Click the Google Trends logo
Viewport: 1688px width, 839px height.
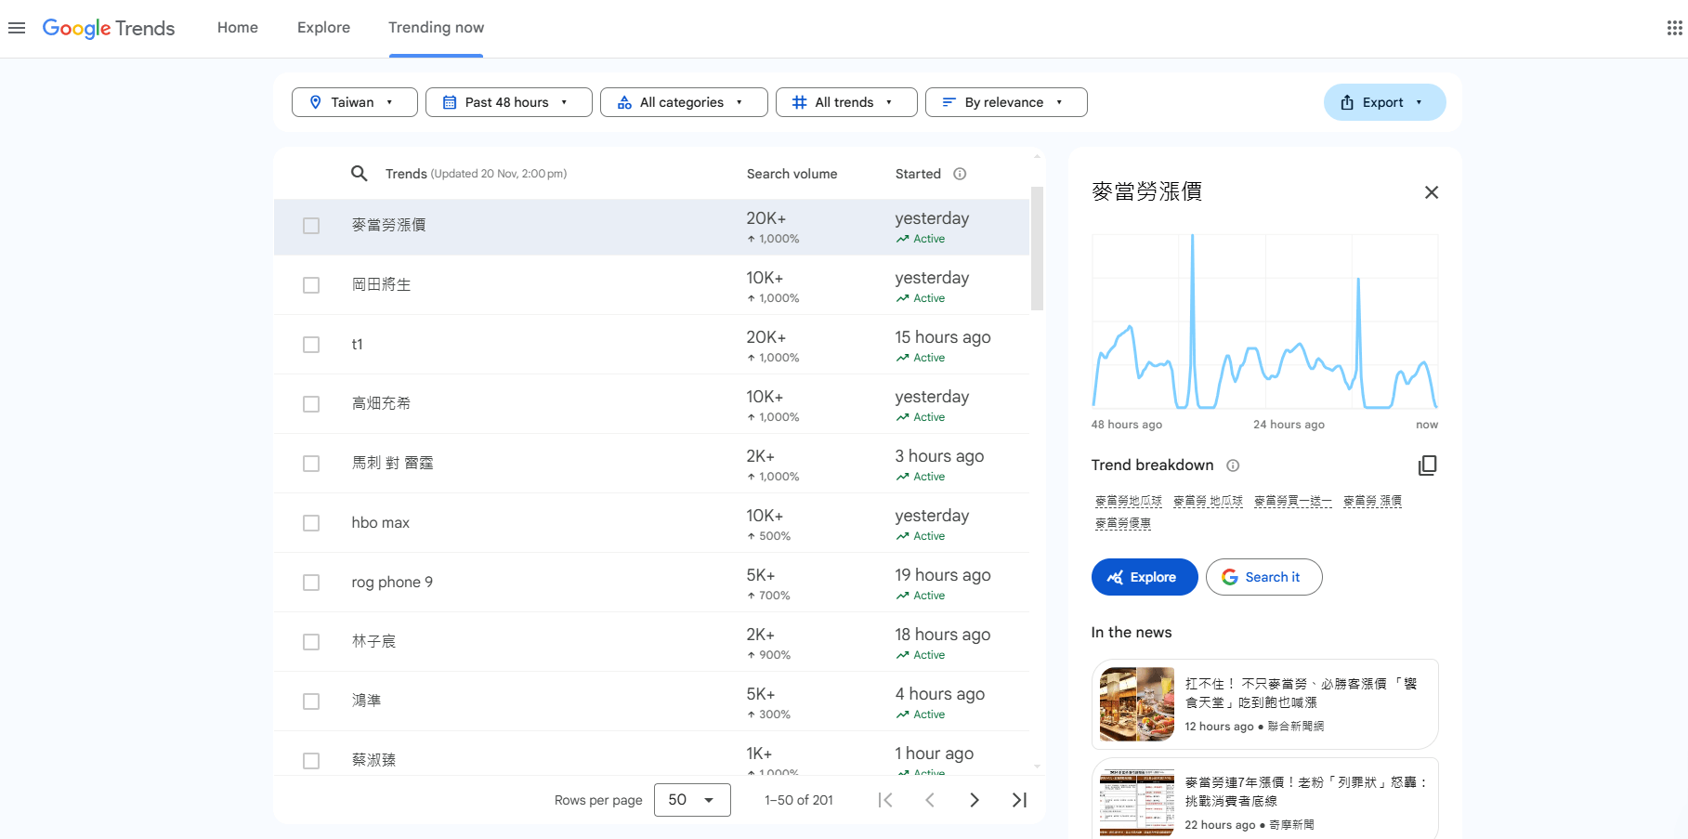click(109, 28)
